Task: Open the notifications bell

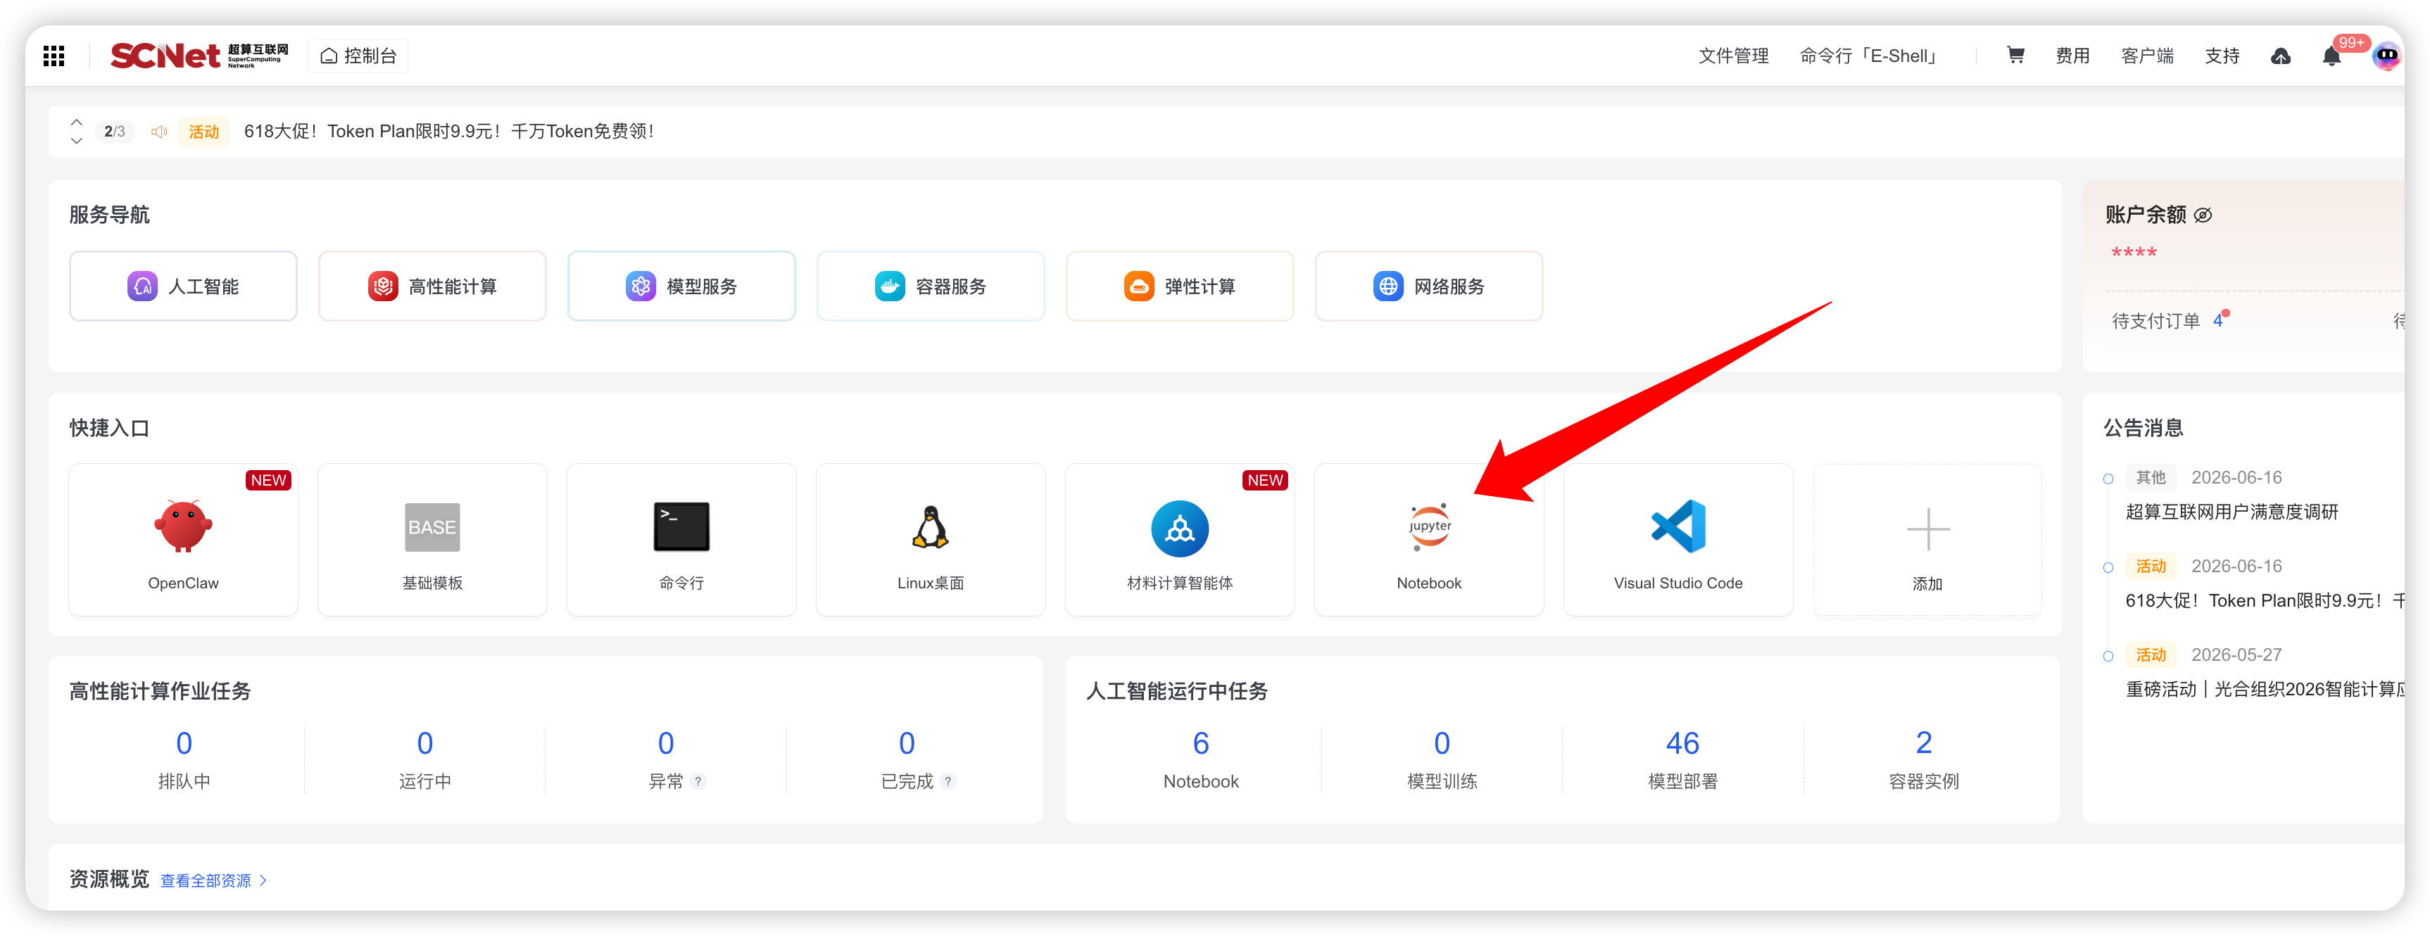Action: [x=2331, y=56]
